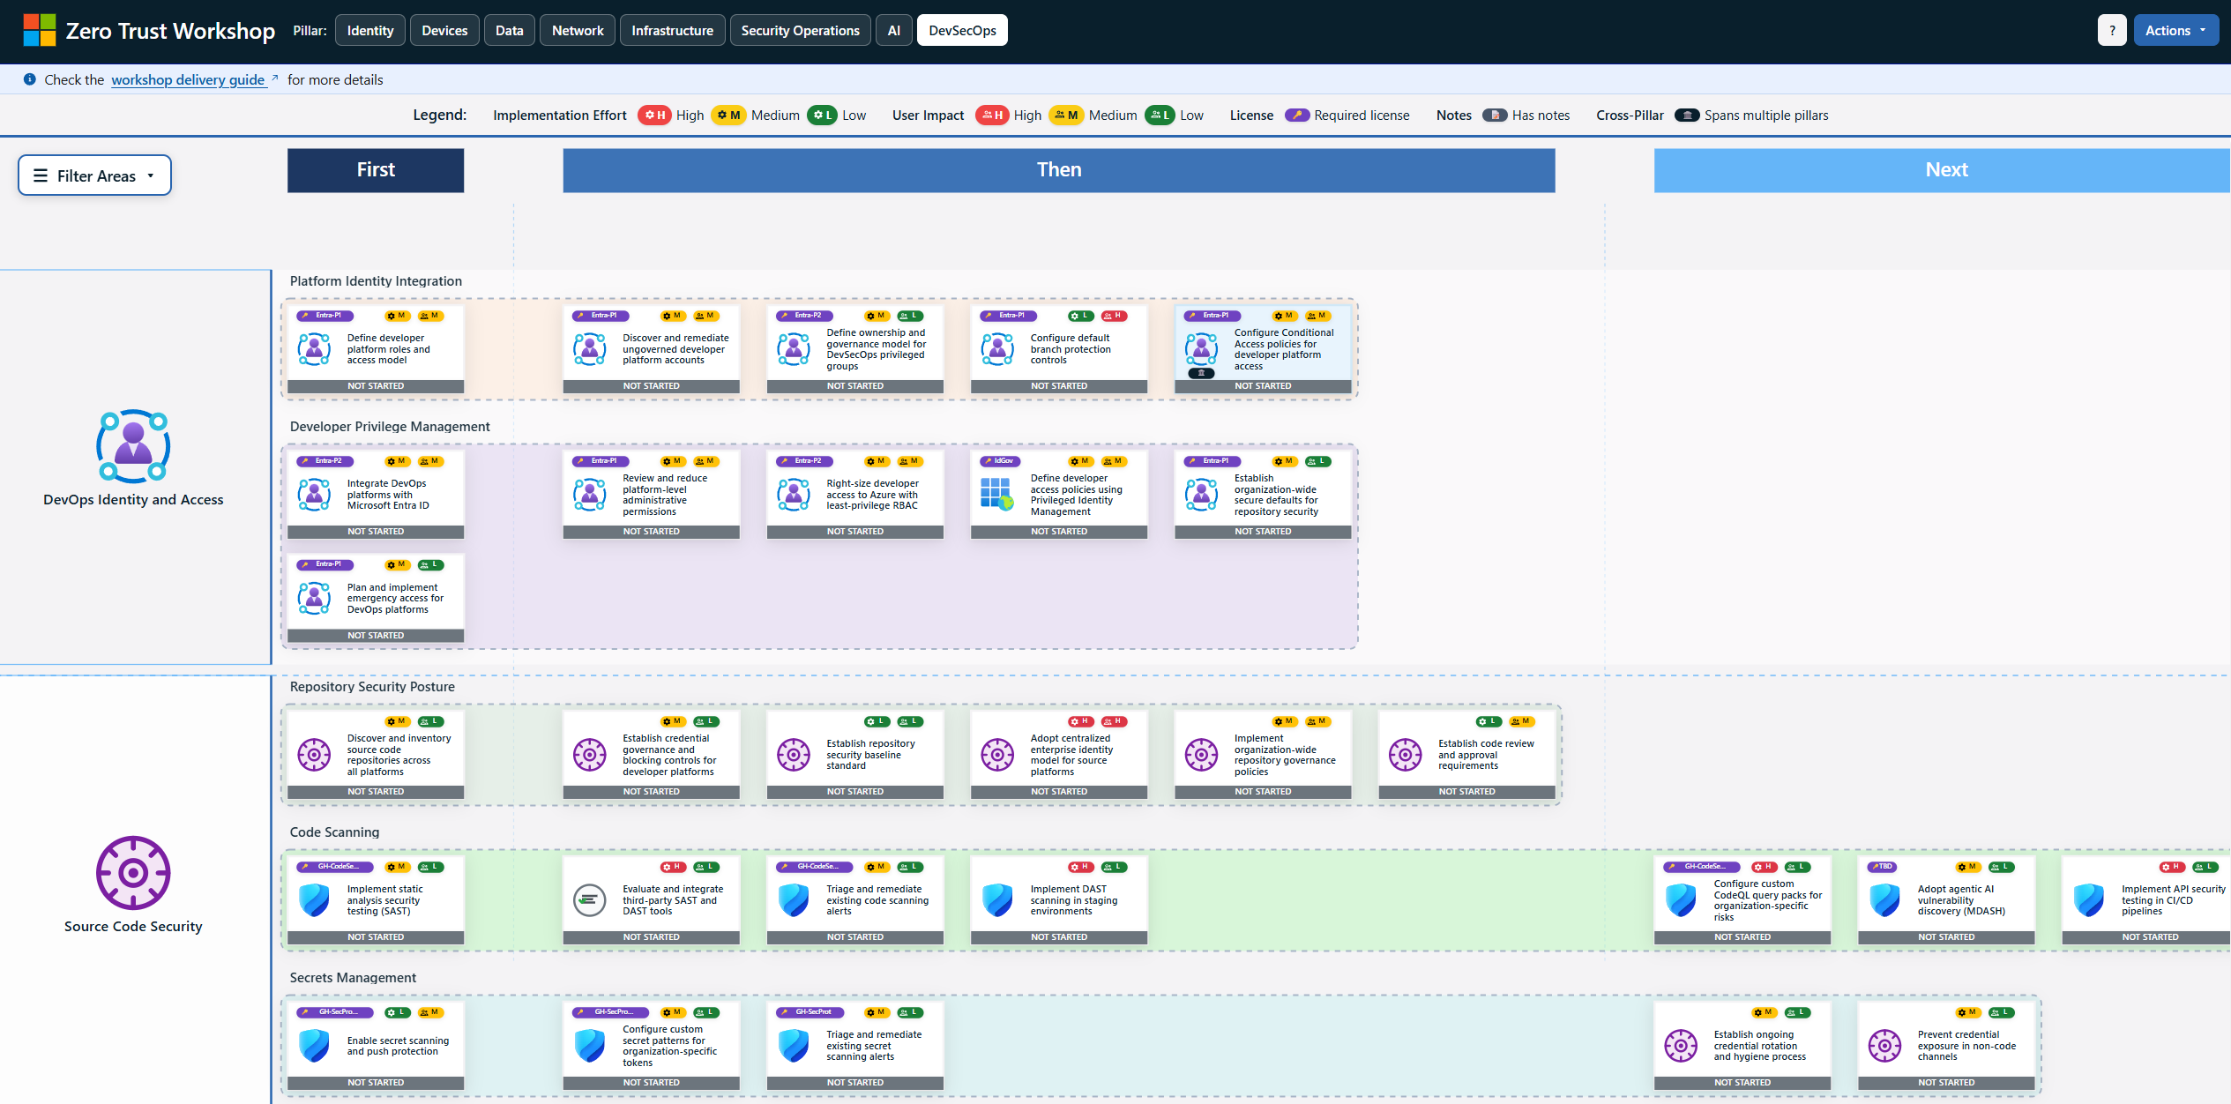
Task: Click the Platform Identity Integration group title
Action: click(376, 281)
